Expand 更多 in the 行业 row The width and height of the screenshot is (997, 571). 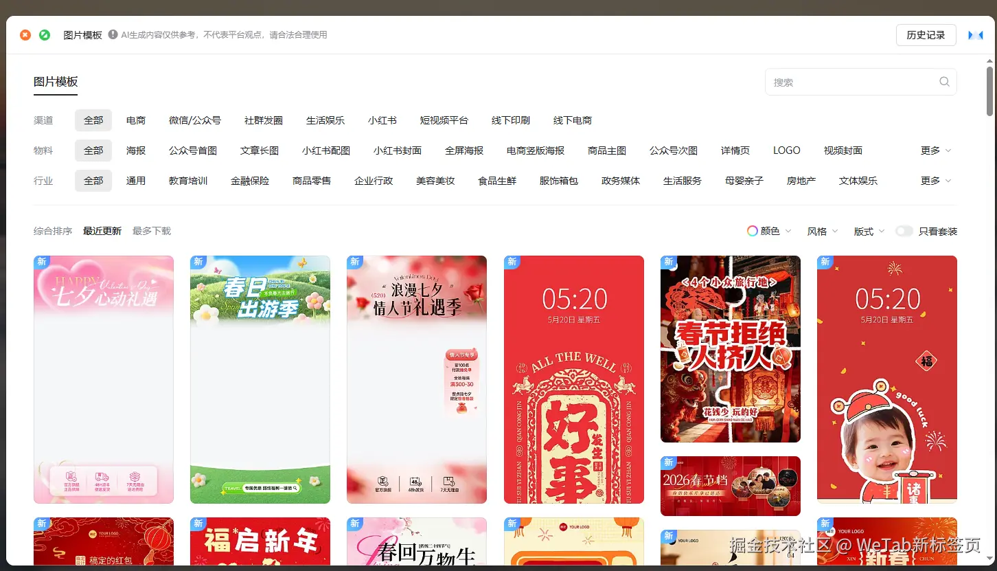coord(936,181)
